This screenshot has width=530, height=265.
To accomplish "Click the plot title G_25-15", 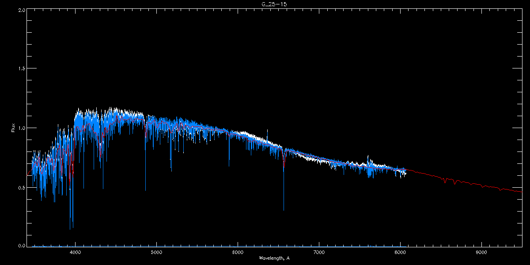I will point(274,4).
